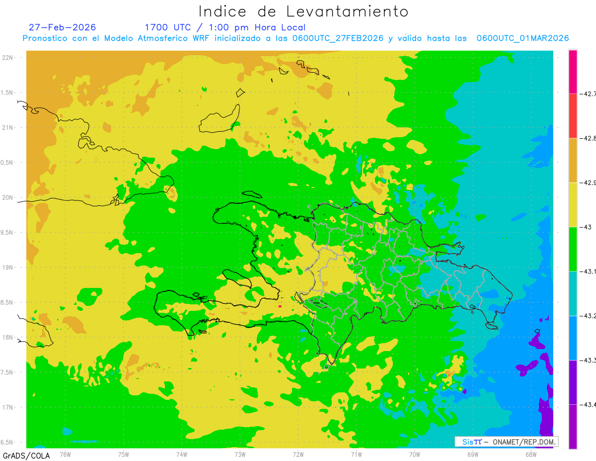Click the colorbar value "-43.3"
Image resolution: width=596 pixels, height=461 pixels.
(x=588, y=360)
